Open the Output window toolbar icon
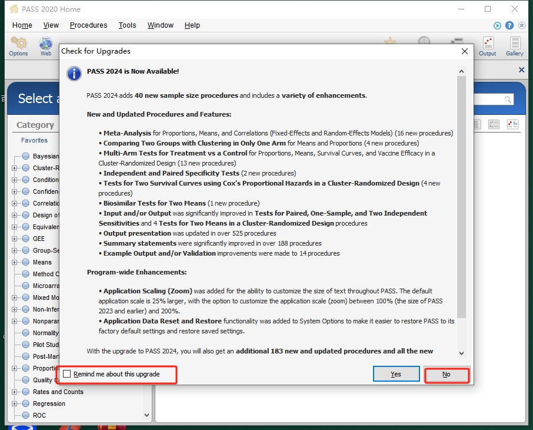Viewport: 533px width, 430px height. coord(488,47)
